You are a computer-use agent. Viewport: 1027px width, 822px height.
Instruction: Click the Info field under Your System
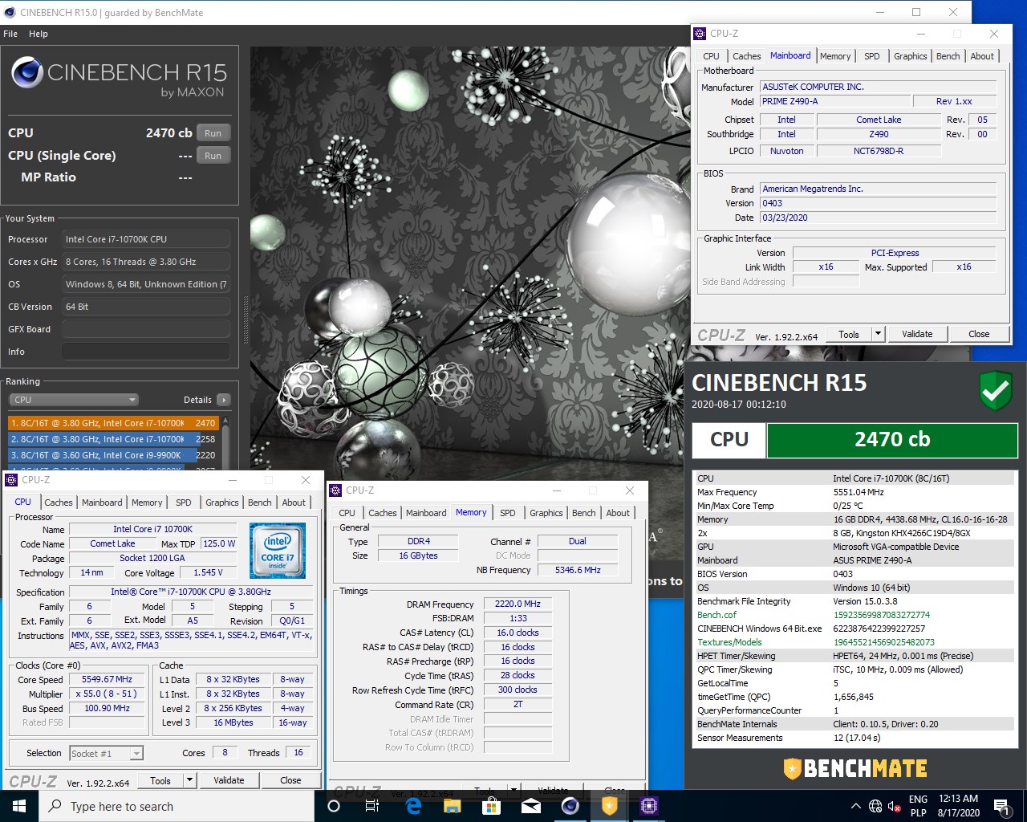pos(146,352)
